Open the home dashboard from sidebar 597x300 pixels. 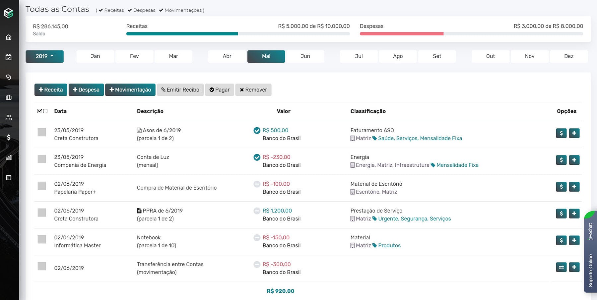click(x=9, y=37)
